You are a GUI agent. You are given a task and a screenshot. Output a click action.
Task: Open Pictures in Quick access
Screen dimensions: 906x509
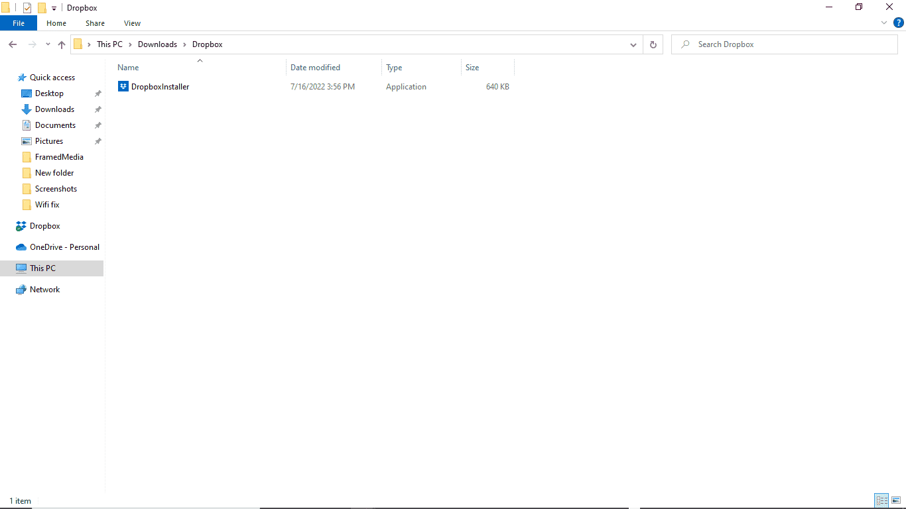pos(49,141)
